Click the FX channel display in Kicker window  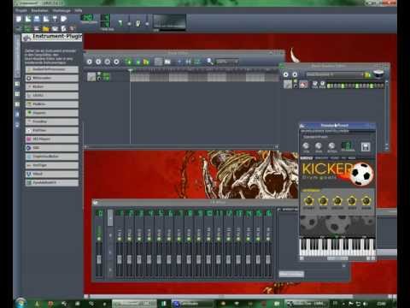[348, 145]
